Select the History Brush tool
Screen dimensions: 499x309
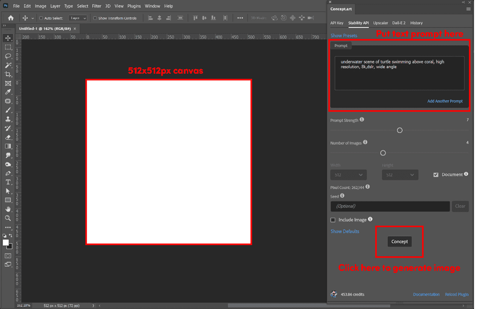(8, 129)
